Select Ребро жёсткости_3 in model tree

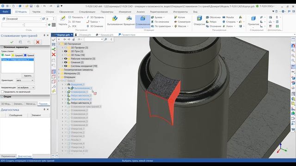tap(81, 103)
